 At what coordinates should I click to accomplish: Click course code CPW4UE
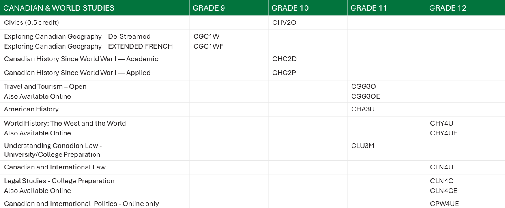coord(445,204)
